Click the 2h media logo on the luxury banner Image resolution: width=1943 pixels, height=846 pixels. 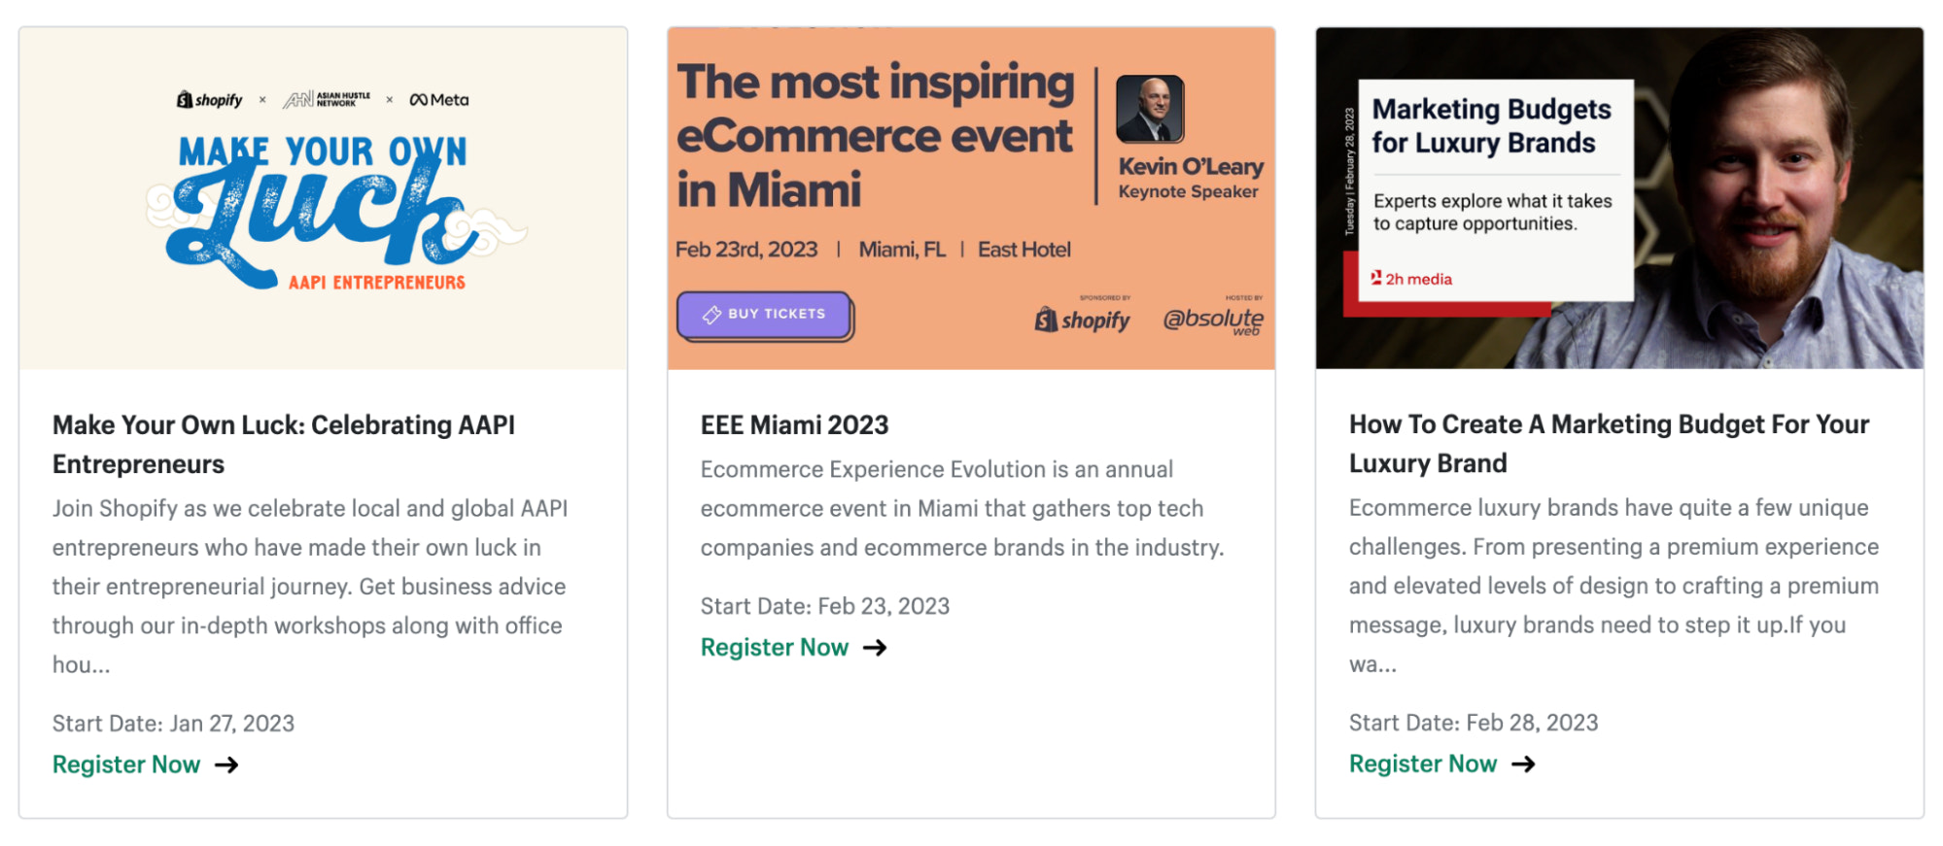[x=1414, y=278]
